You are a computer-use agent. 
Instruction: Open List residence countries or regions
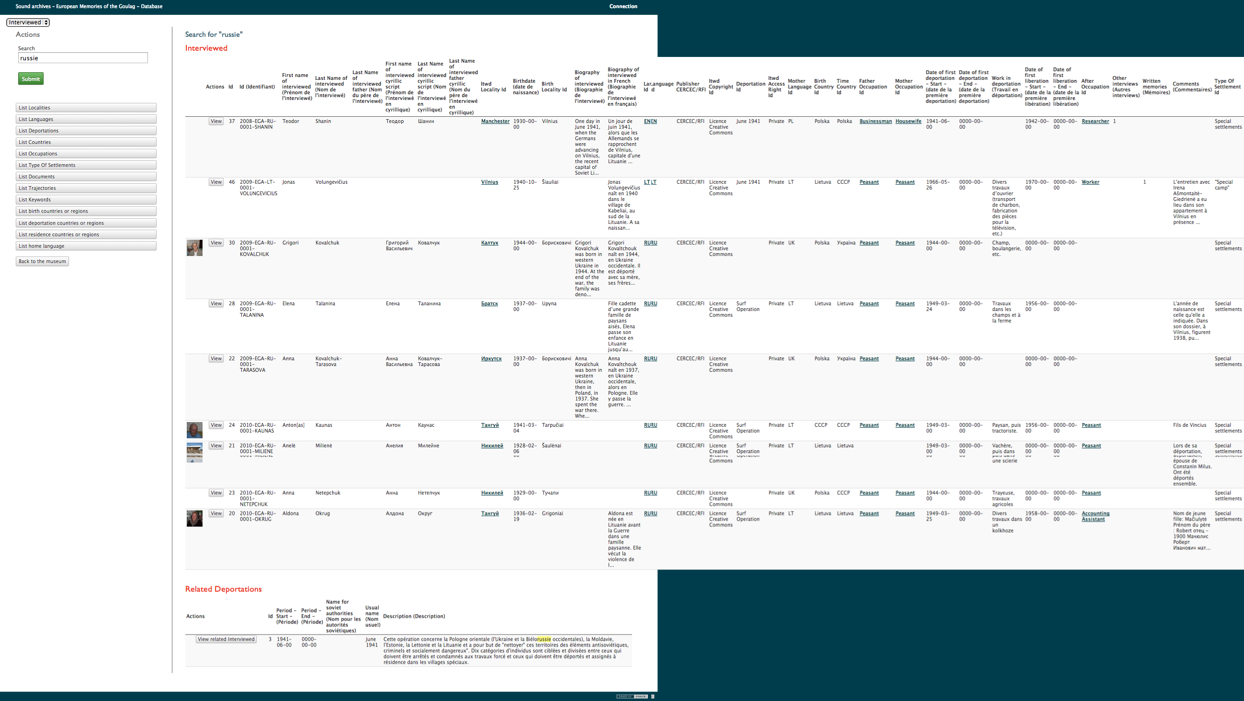[x=86, y=234]
